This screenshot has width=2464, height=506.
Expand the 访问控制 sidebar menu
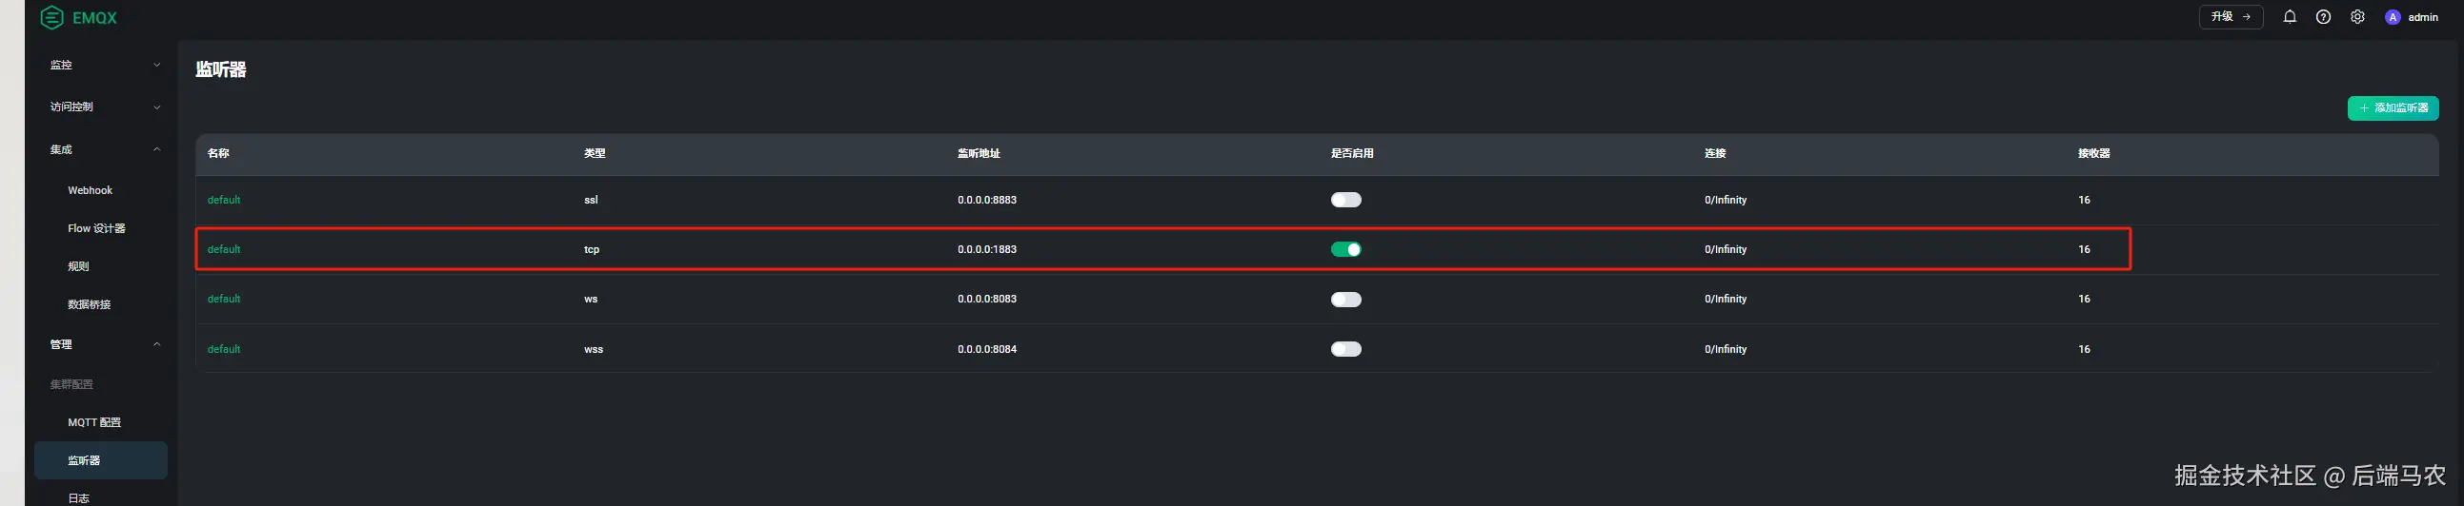click(104, 107)
